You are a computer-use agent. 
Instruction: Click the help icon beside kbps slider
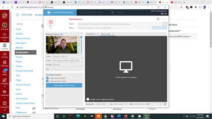point(165,104)
